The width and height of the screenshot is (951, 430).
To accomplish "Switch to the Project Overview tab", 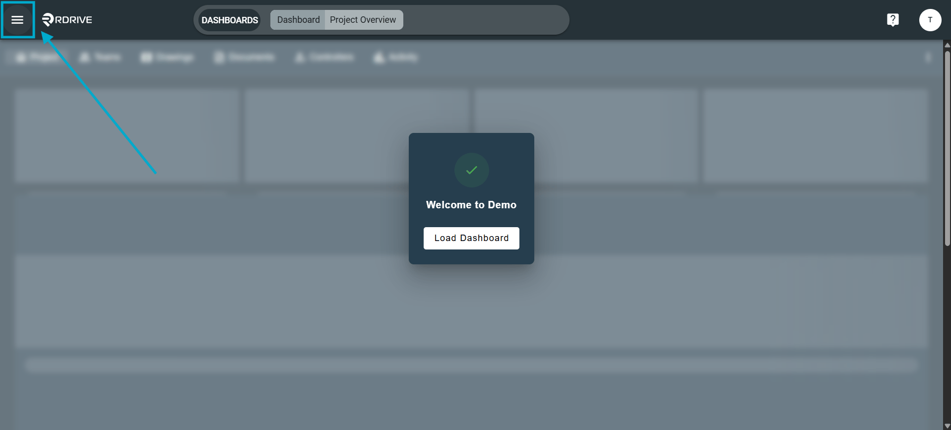I will 363,20.
